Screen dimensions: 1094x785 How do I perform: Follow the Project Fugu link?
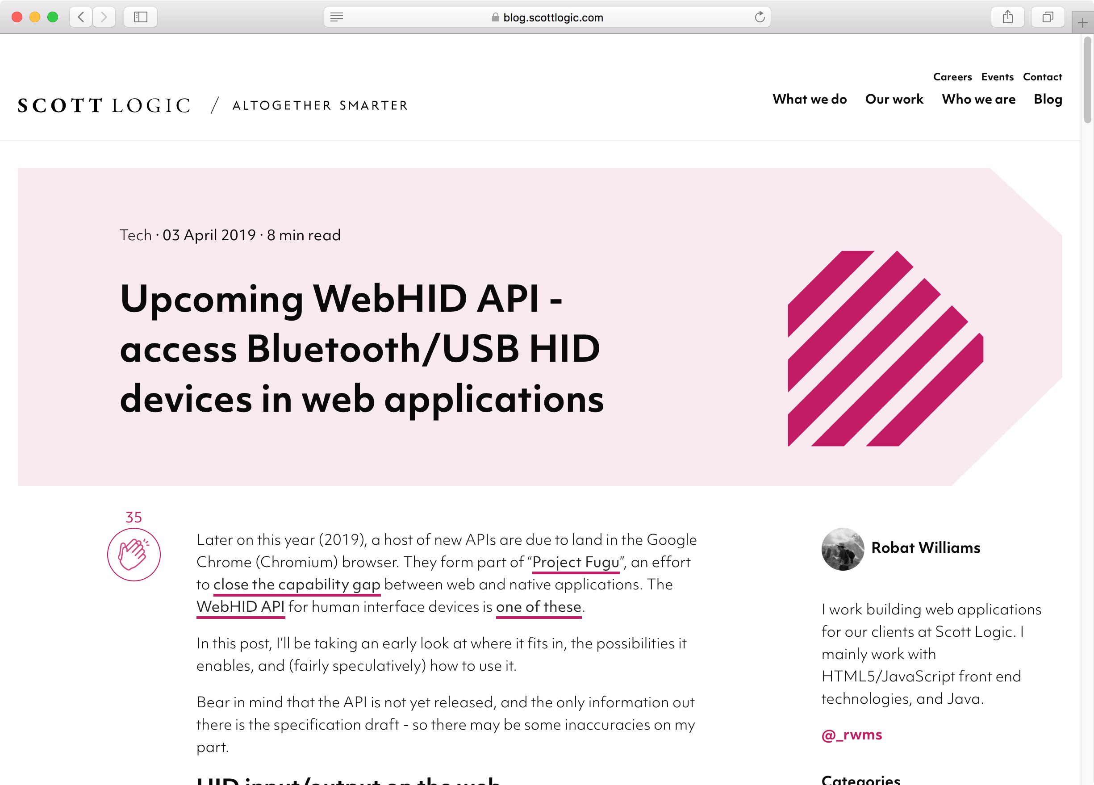(x=576, y=563)
